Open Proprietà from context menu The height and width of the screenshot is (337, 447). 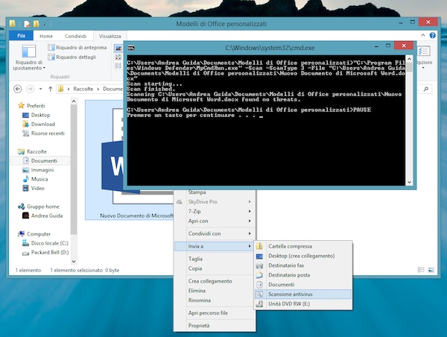tap(215, 326)
